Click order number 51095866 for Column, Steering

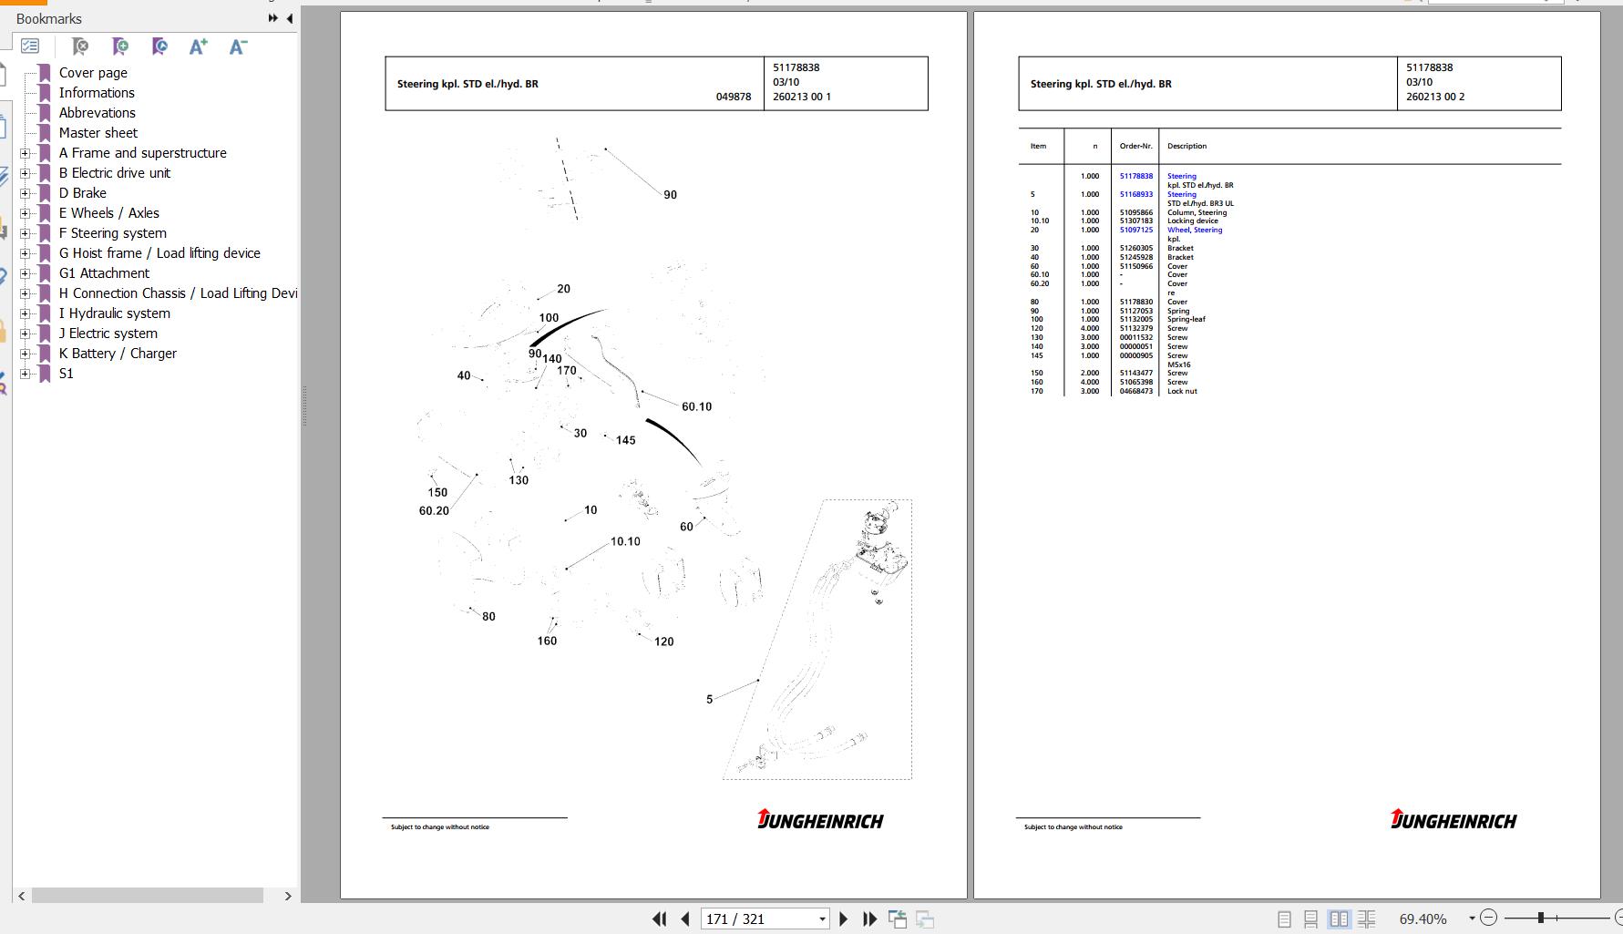(1135, 212)
